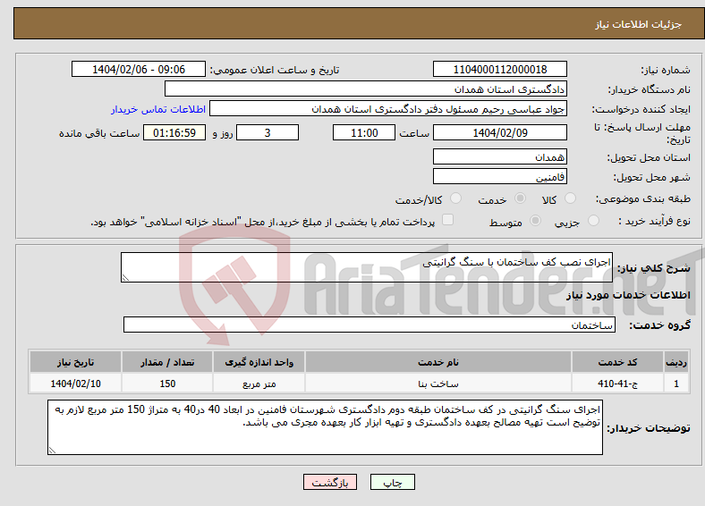Select the متوسط purchase type radio
The height and width of the screenshot is (506, 705).
click(536, 220)
